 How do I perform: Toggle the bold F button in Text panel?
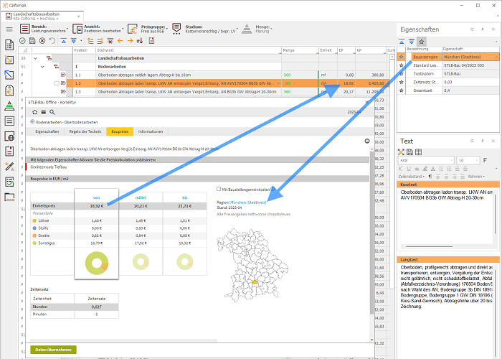(486, 160)
